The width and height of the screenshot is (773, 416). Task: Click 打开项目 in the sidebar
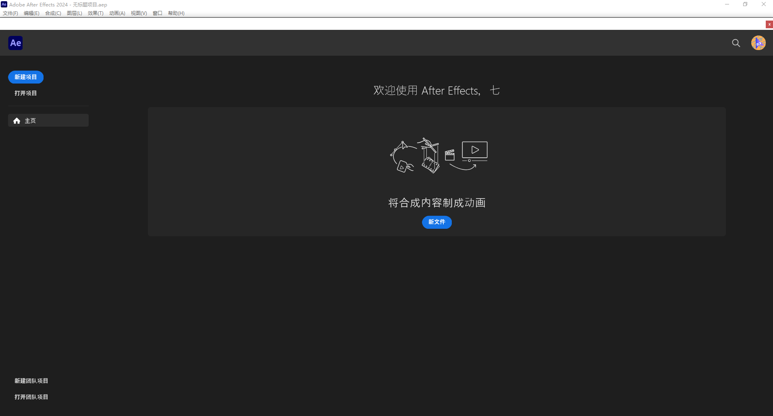[x=25, y=93]
